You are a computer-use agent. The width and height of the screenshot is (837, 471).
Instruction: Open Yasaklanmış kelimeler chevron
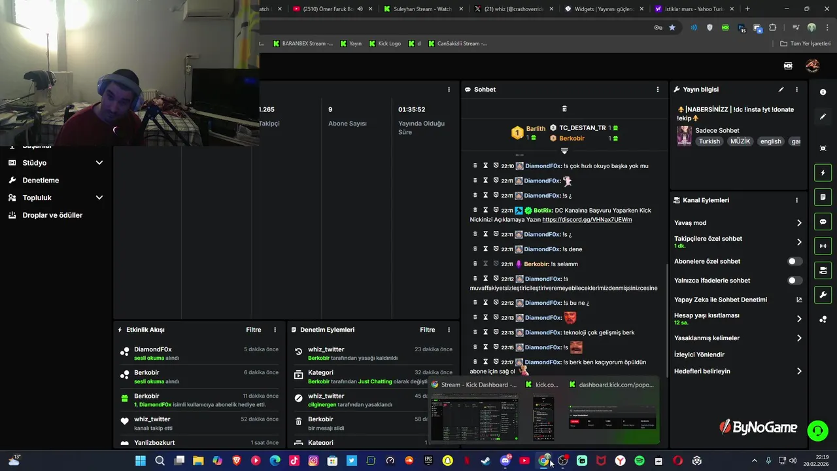point(799,338)
